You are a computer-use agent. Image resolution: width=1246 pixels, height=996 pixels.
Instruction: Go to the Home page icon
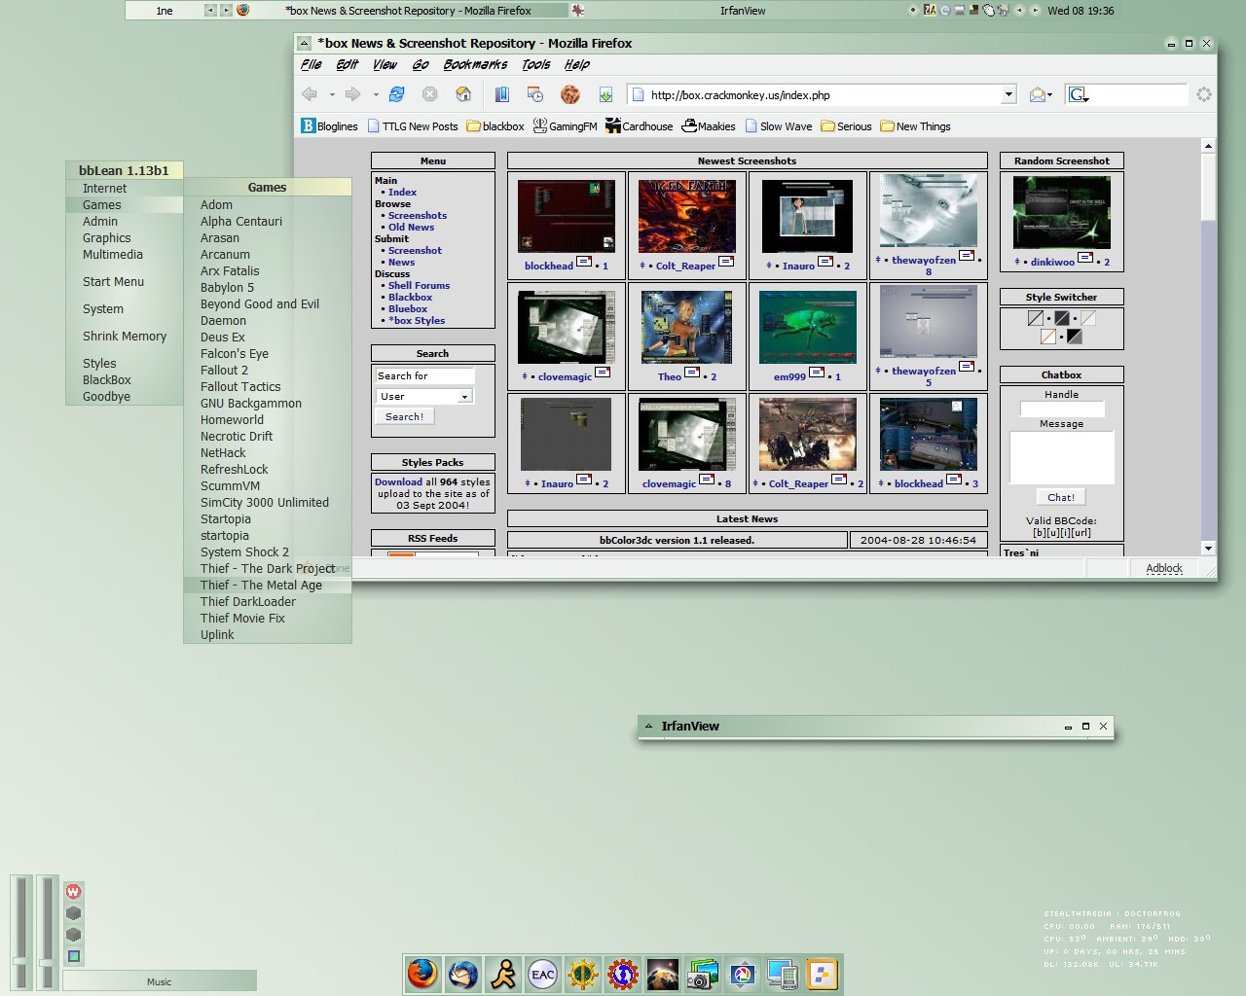[463, 94]
